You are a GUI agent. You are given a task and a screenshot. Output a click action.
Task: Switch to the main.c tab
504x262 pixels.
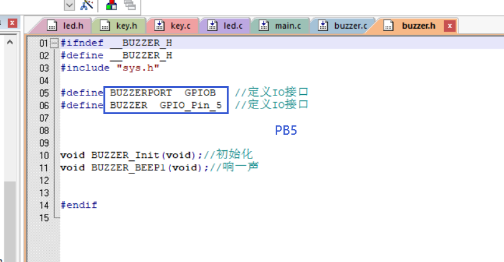[x=280, y=26]
